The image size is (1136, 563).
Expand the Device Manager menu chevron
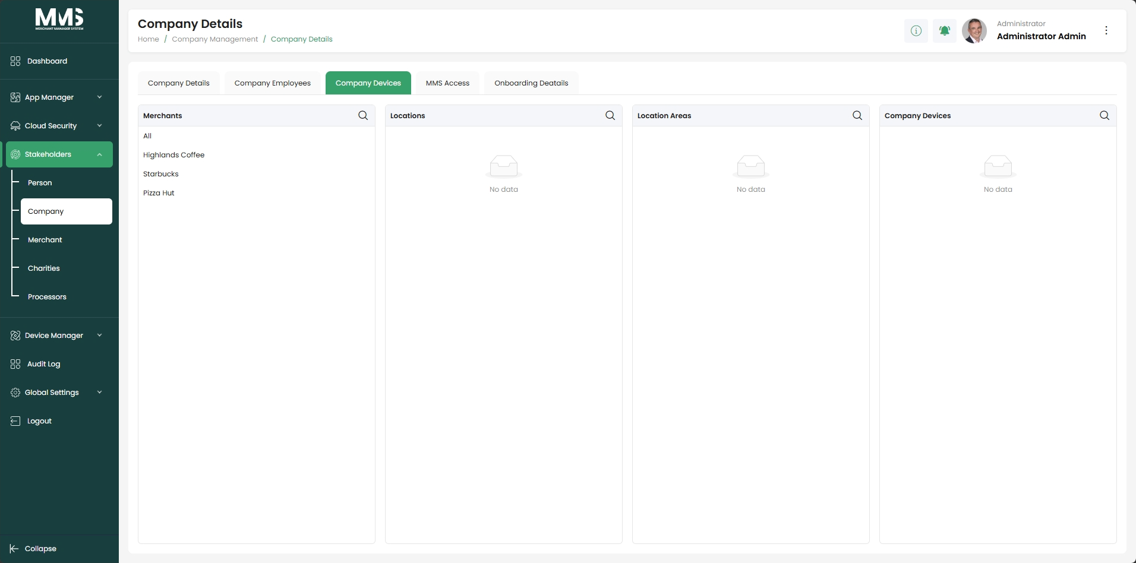click(x=99, y=336)
